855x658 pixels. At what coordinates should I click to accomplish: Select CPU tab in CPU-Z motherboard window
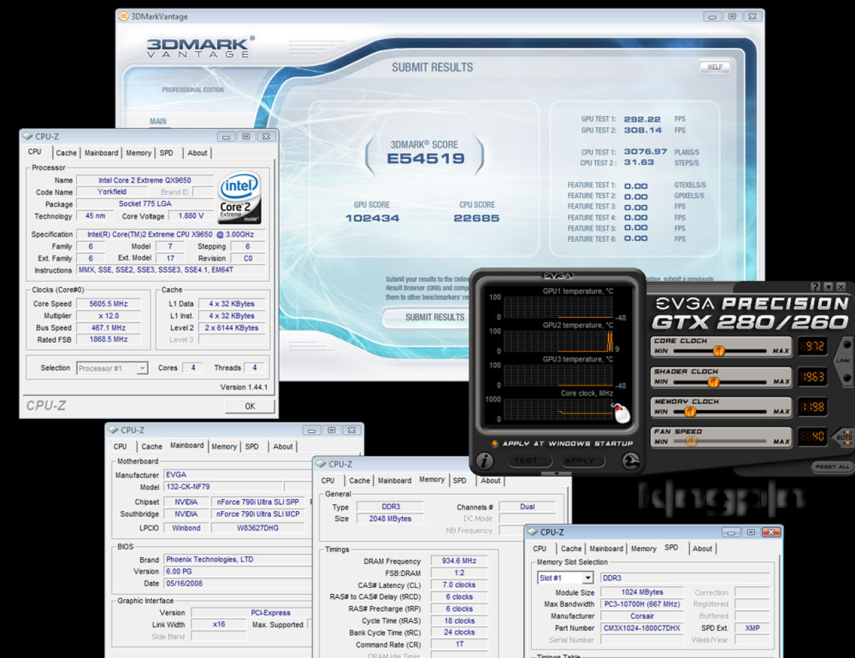coord(120,447)
